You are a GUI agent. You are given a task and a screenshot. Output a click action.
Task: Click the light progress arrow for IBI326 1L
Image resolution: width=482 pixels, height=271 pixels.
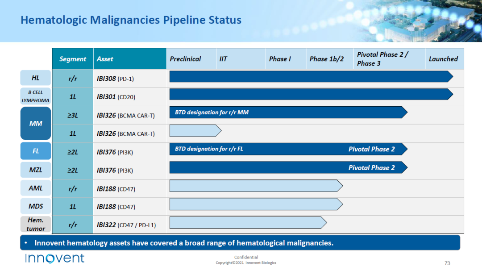pyautogui.click(x=195, y=130)
